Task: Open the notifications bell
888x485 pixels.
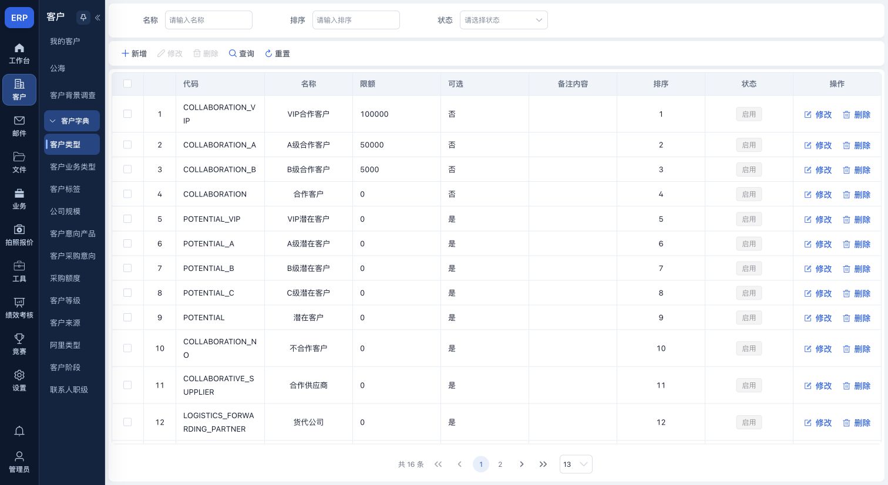Action: click(19, 431)
